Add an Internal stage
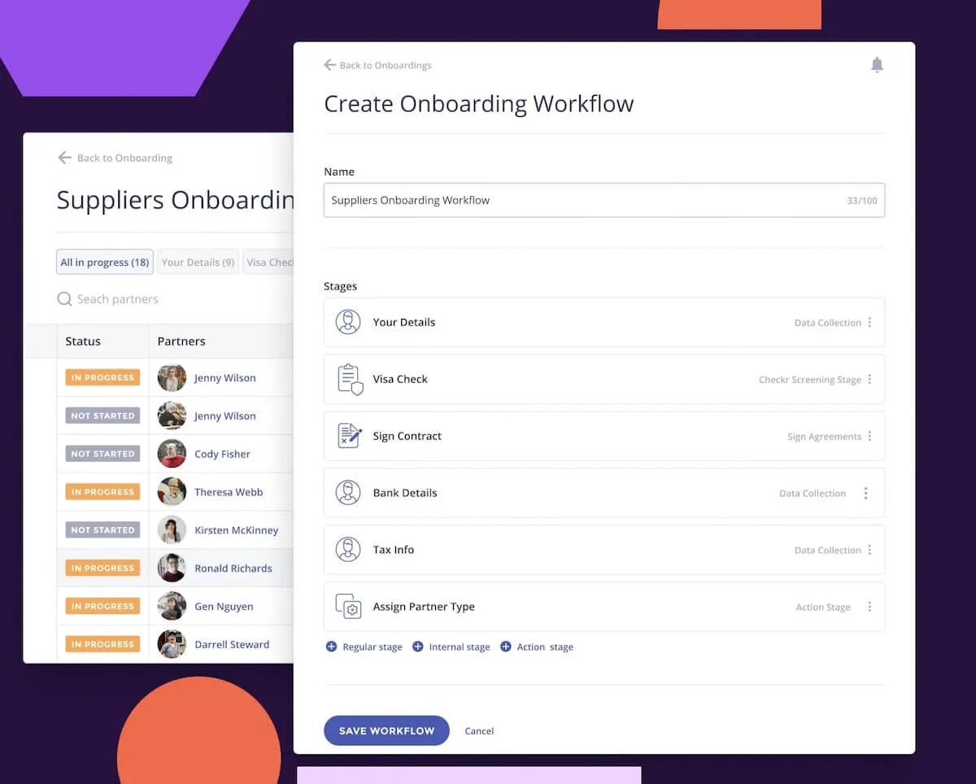The height and width of the screenshot is (784, 976). coord(451,647)
